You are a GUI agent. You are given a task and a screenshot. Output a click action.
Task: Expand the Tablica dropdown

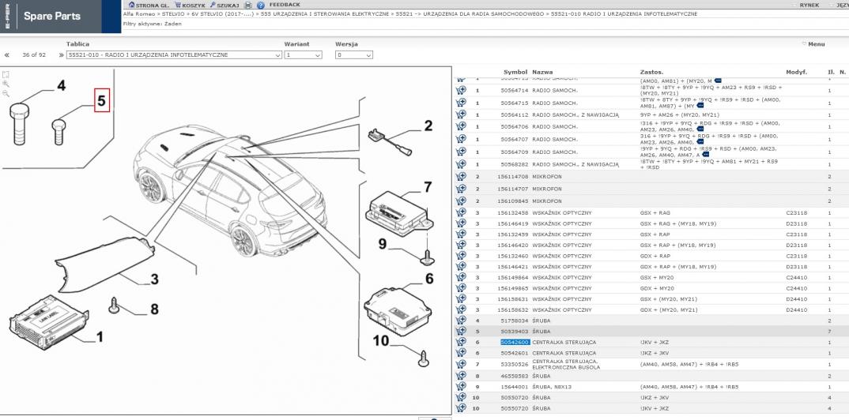tap(277, 55)
